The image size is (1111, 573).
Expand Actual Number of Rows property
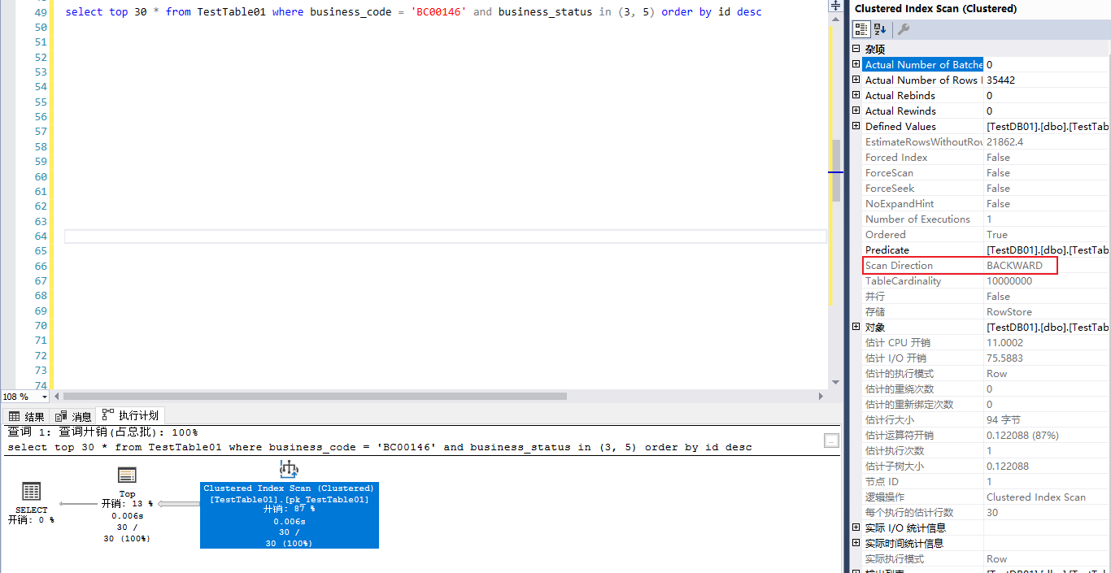click(856, 80)
